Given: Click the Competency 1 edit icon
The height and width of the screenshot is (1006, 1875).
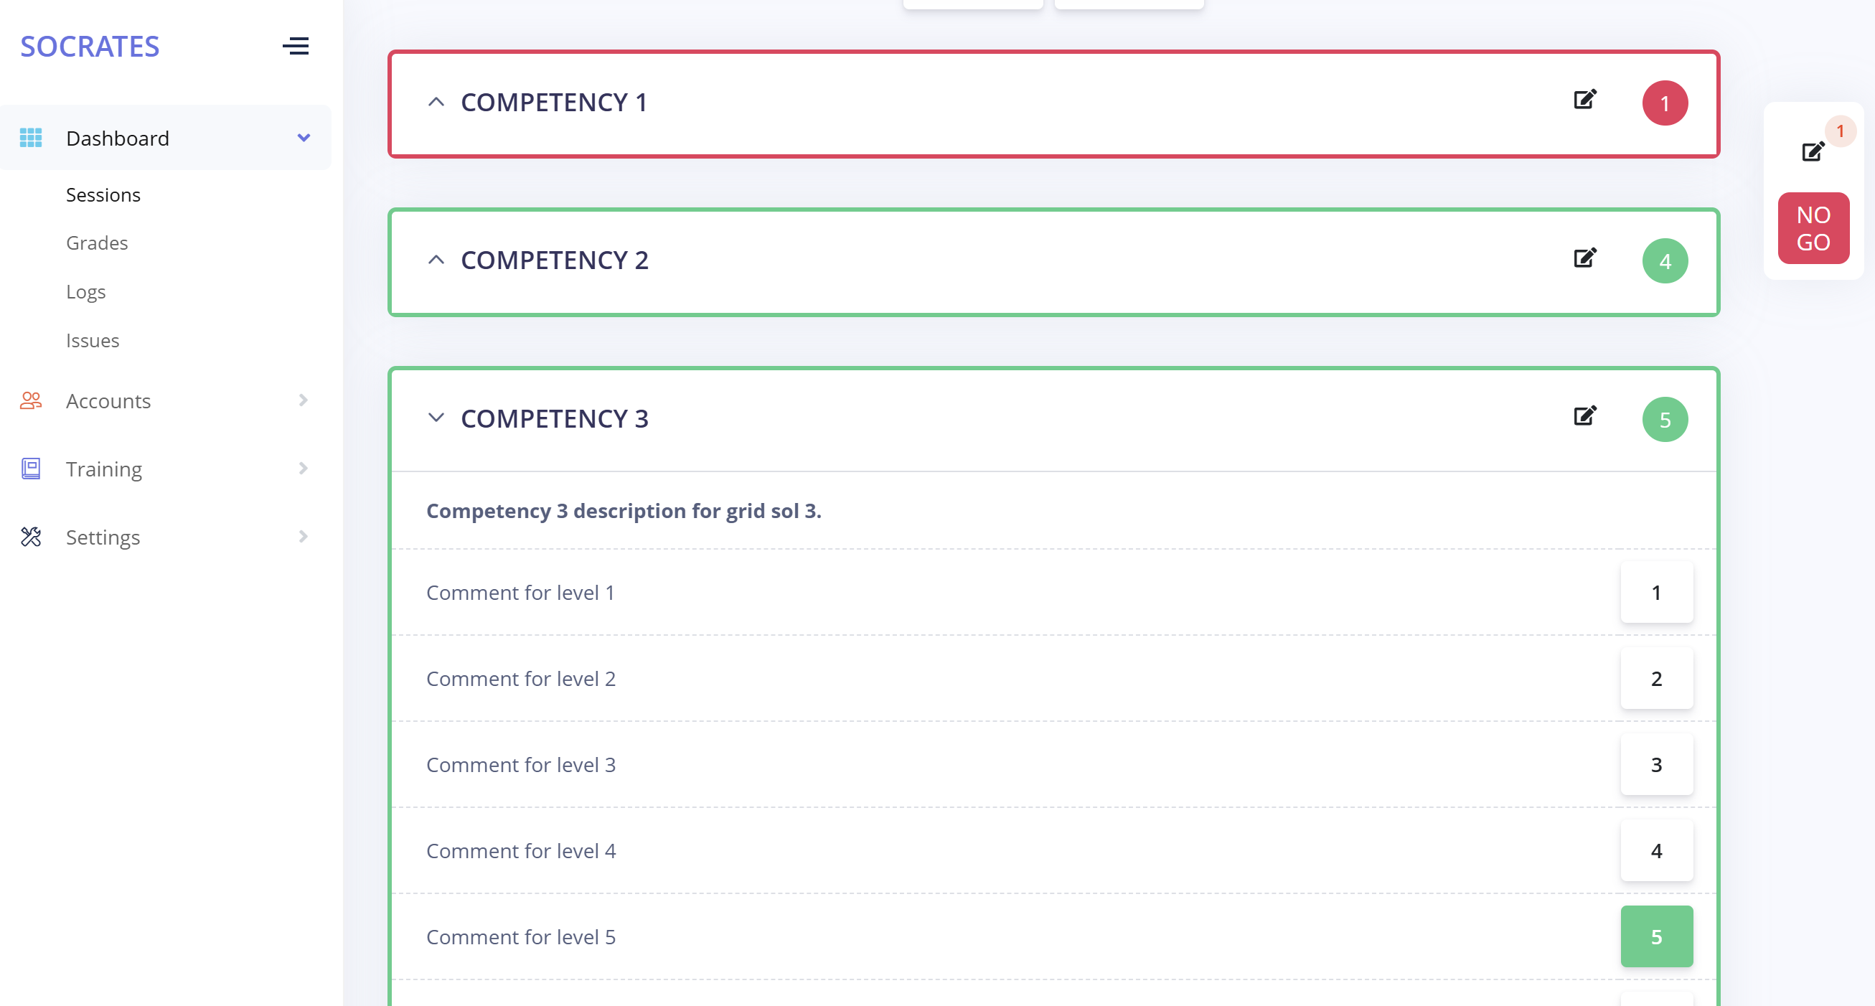Looking at the screenshot, I should pos(1584,100).
